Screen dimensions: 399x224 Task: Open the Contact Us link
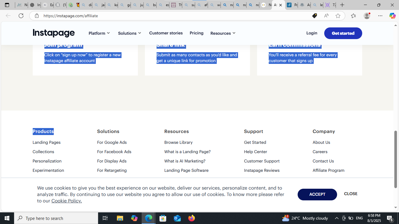(323, 161)
